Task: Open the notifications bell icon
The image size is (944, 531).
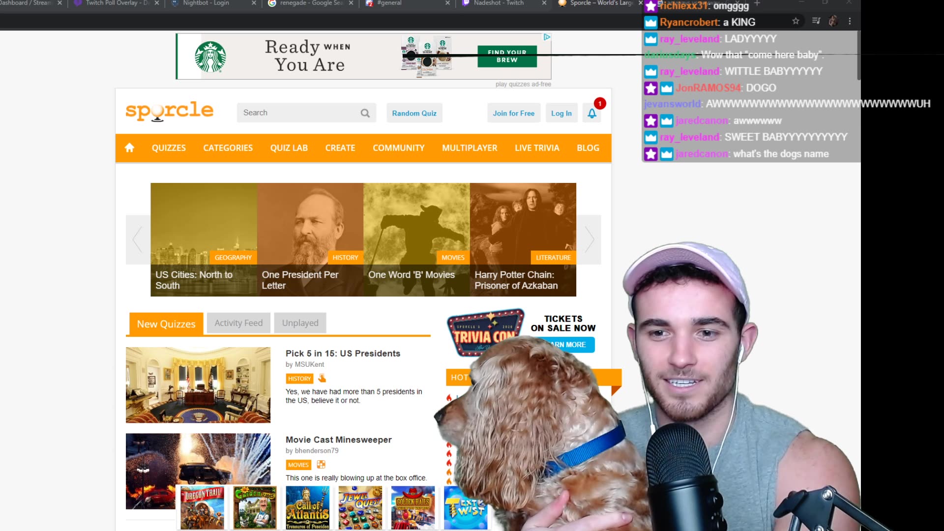Action: coord(592,113)
